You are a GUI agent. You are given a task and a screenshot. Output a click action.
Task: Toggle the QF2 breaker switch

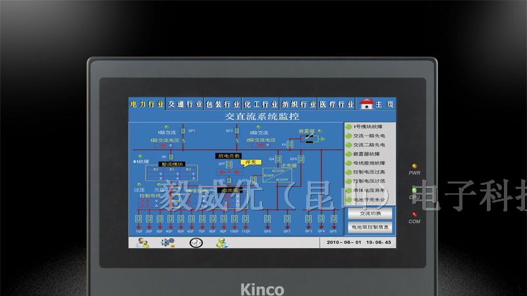pos(237,131)
